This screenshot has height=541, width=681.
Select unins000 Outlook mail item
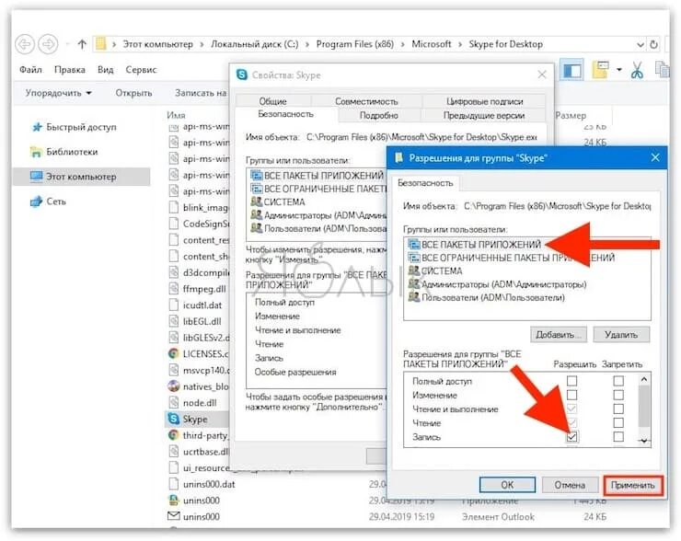tap(194, 517)
